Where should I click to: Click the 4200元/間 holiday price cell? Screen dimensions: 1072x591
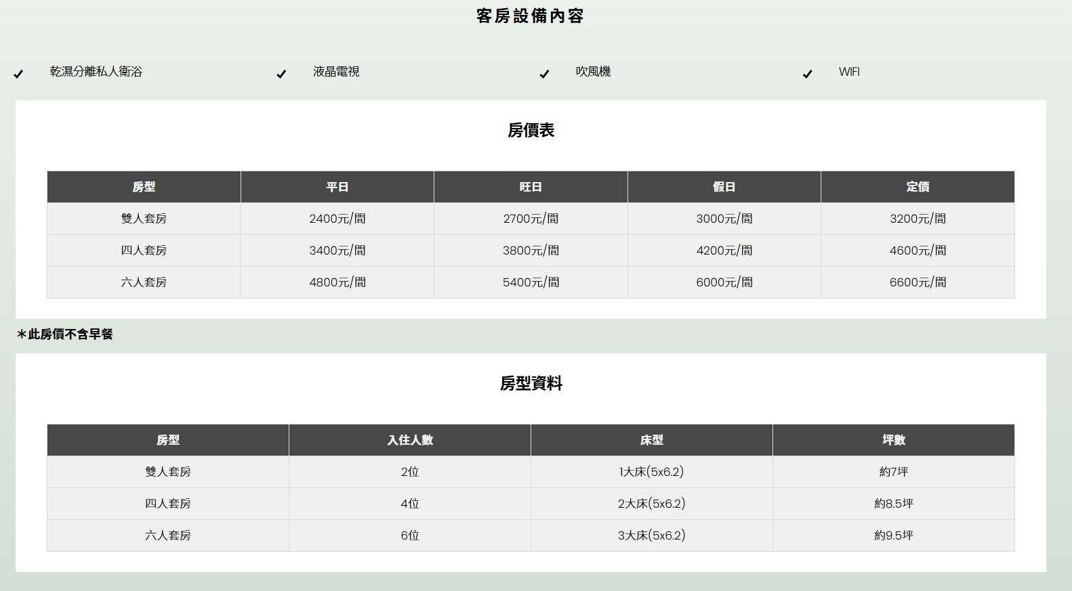pyautogui.click(x=724, y=250)
